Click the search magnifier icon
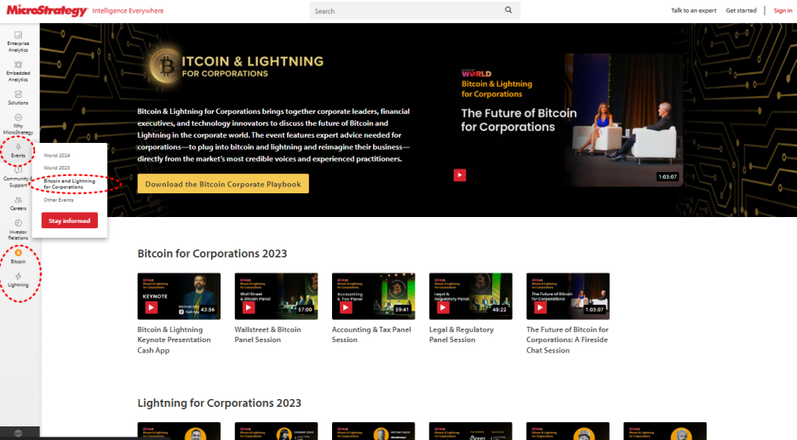The width and height of the screenshot is (797, 440). 508,10
